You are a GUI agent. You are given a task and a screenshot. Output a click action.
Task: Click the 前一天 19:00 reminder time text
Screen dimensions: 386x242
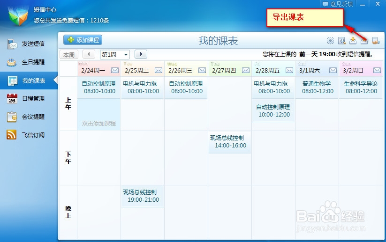[x=317, y=54]
